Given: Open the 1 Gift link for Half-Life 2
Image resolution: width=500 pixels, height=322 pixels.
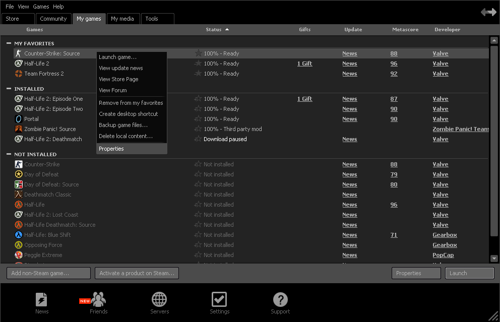Looking at the screenshot, I should pos(304,63).
